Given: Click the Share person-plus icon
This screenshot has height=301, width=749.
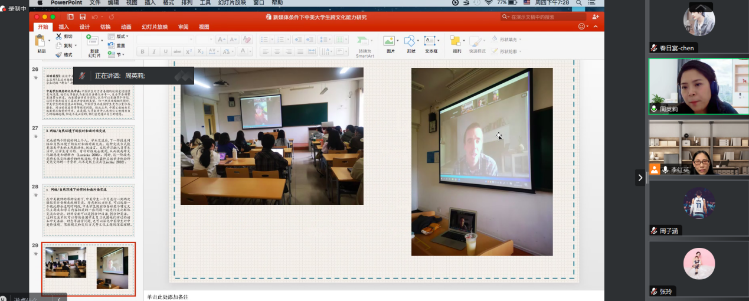Looking at the screenshot, I should coord(596,17).
